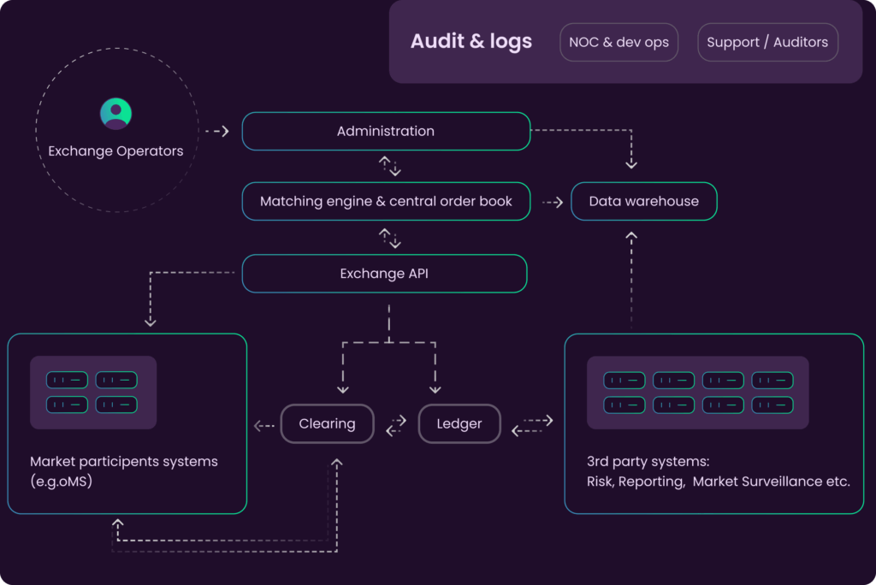Select a middle-row server icon in 3rd party systems
Screen dimensions: 876x585
tap(673, 405)
